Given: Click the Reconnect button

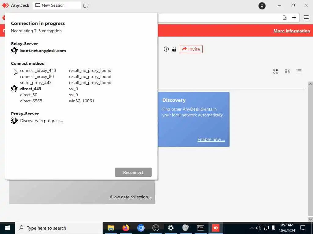Looking at the screenshot, I should [x=133, y=172].
